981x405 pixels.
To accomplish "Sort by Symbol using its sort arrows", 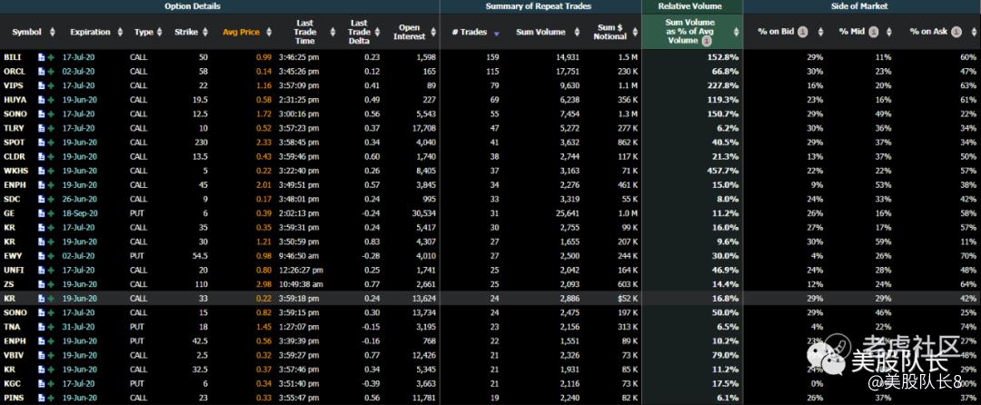I will tap(53, 32).
